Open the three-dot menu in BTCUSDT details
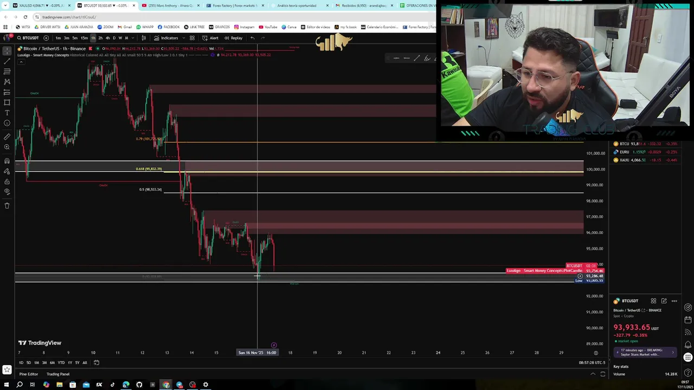This screenshot has width=694, height=390. point(674,301)
